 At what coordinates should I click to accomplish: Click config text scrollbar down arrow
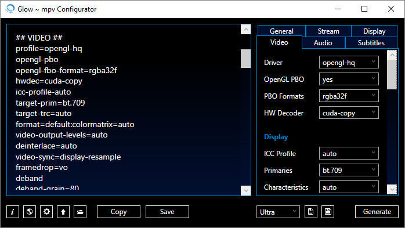pos(245,190)
